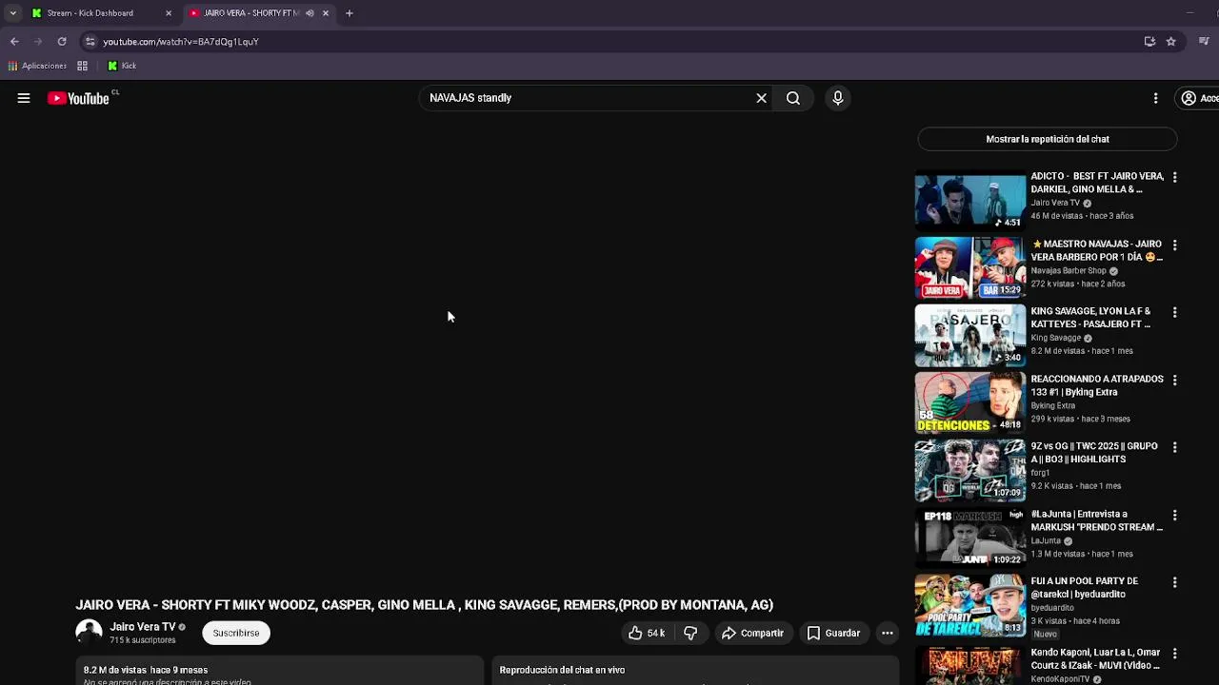Open options for POOL PARTY video
Viewport: 1219px width, 685px height.
(1174, 582)
